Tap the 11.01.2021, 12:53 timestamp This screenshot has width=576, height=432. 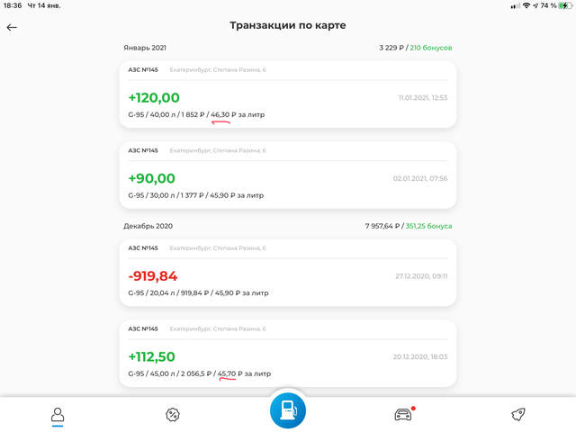click(x=423, y=98)
